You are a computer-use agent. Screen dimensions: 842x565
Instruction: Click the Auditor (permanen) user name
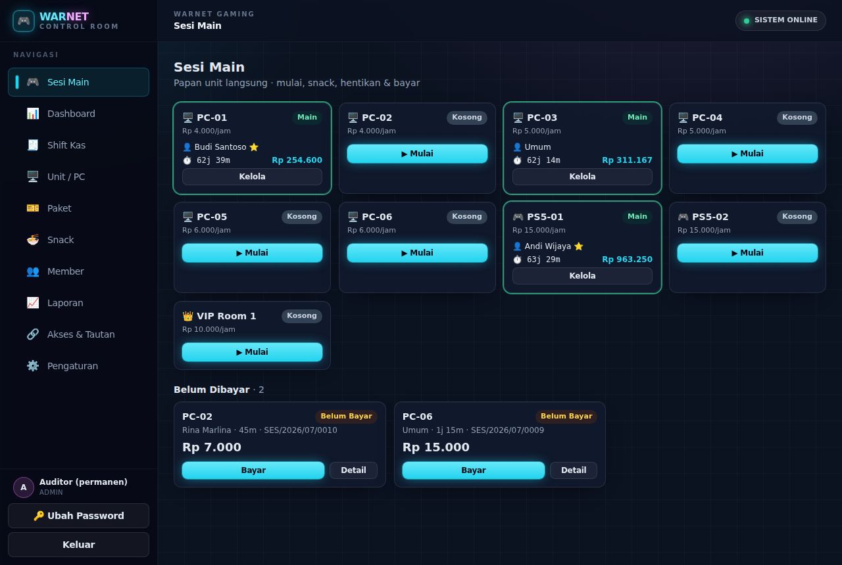pos(84,482)
